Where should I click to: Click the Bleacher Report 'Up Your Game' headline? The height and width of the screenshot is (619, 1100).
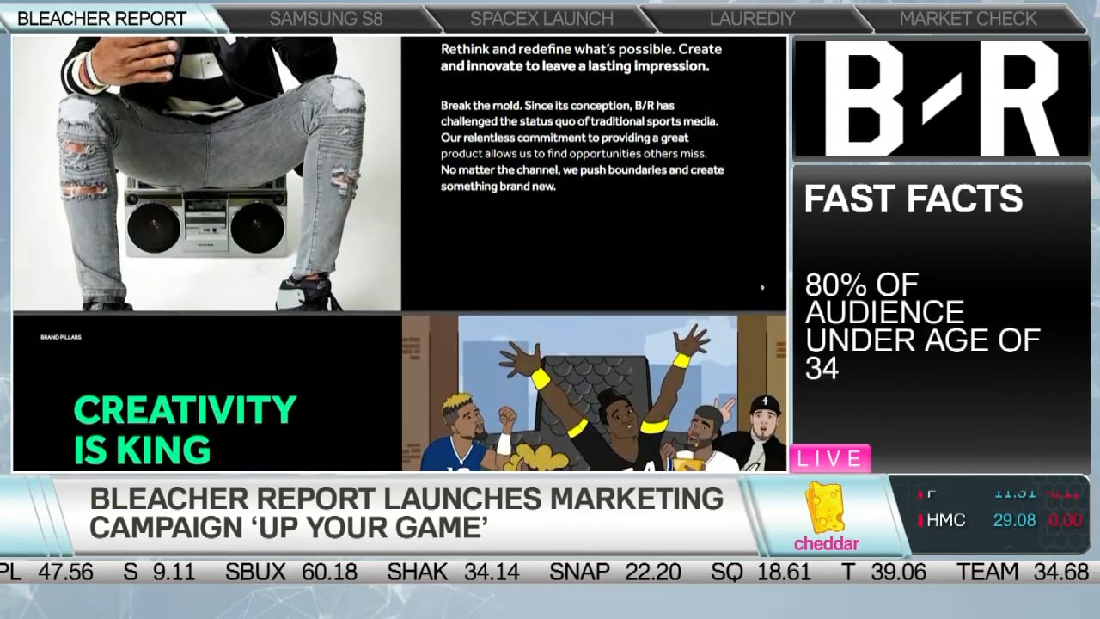(406, 512)
